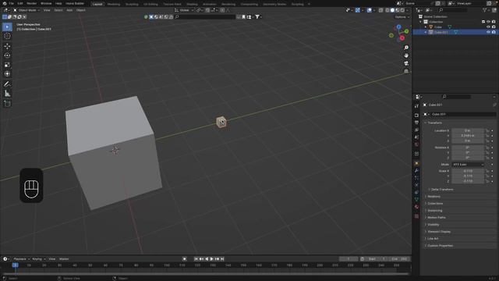Select the Transform tool

click(7, 74)
